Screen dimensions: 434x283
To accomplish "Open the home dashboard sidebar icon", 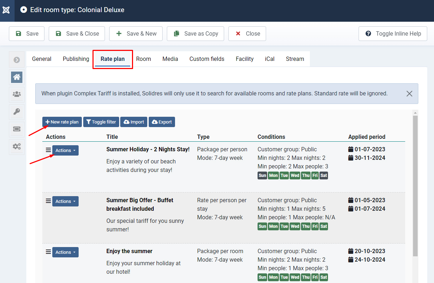I will (x=17, y=77).
